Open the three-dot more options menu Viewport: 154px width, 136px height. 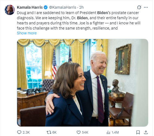pyautogui.click(x=146, y=7)
